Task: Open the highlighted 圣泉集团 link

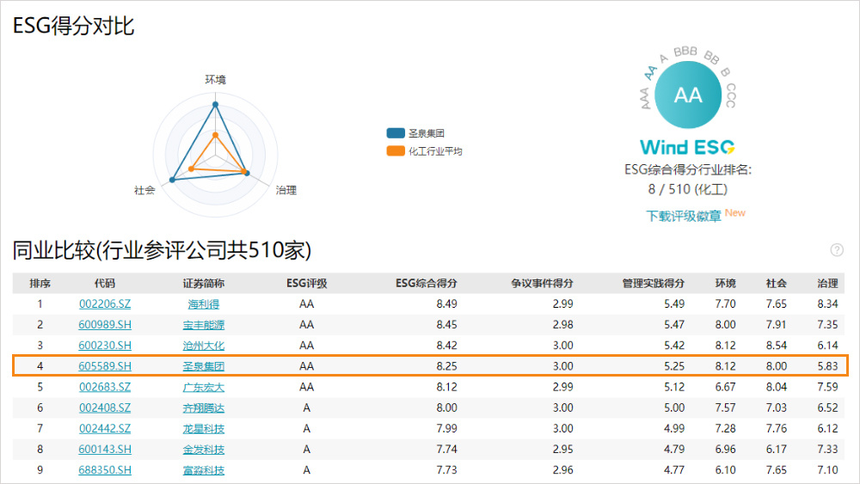Action: 206,366
